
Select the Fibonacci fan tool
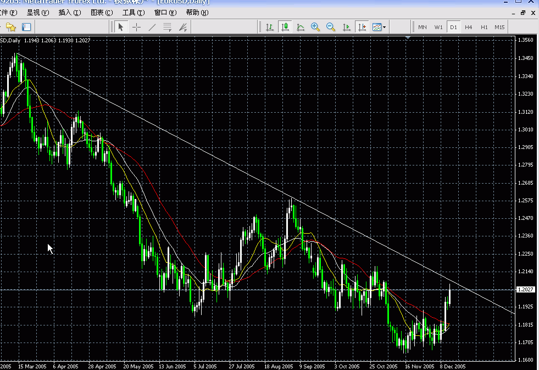(x=183, y=27)
